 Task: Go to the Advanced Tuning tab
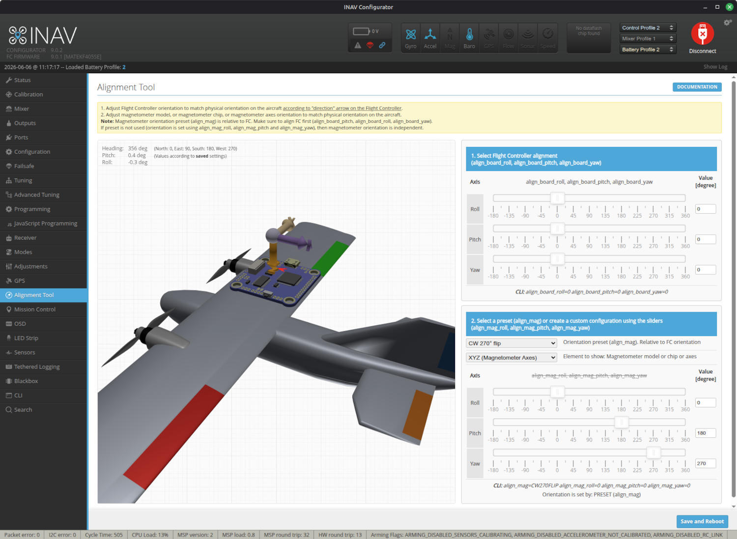pyautogui.click(x=43, y=195)
